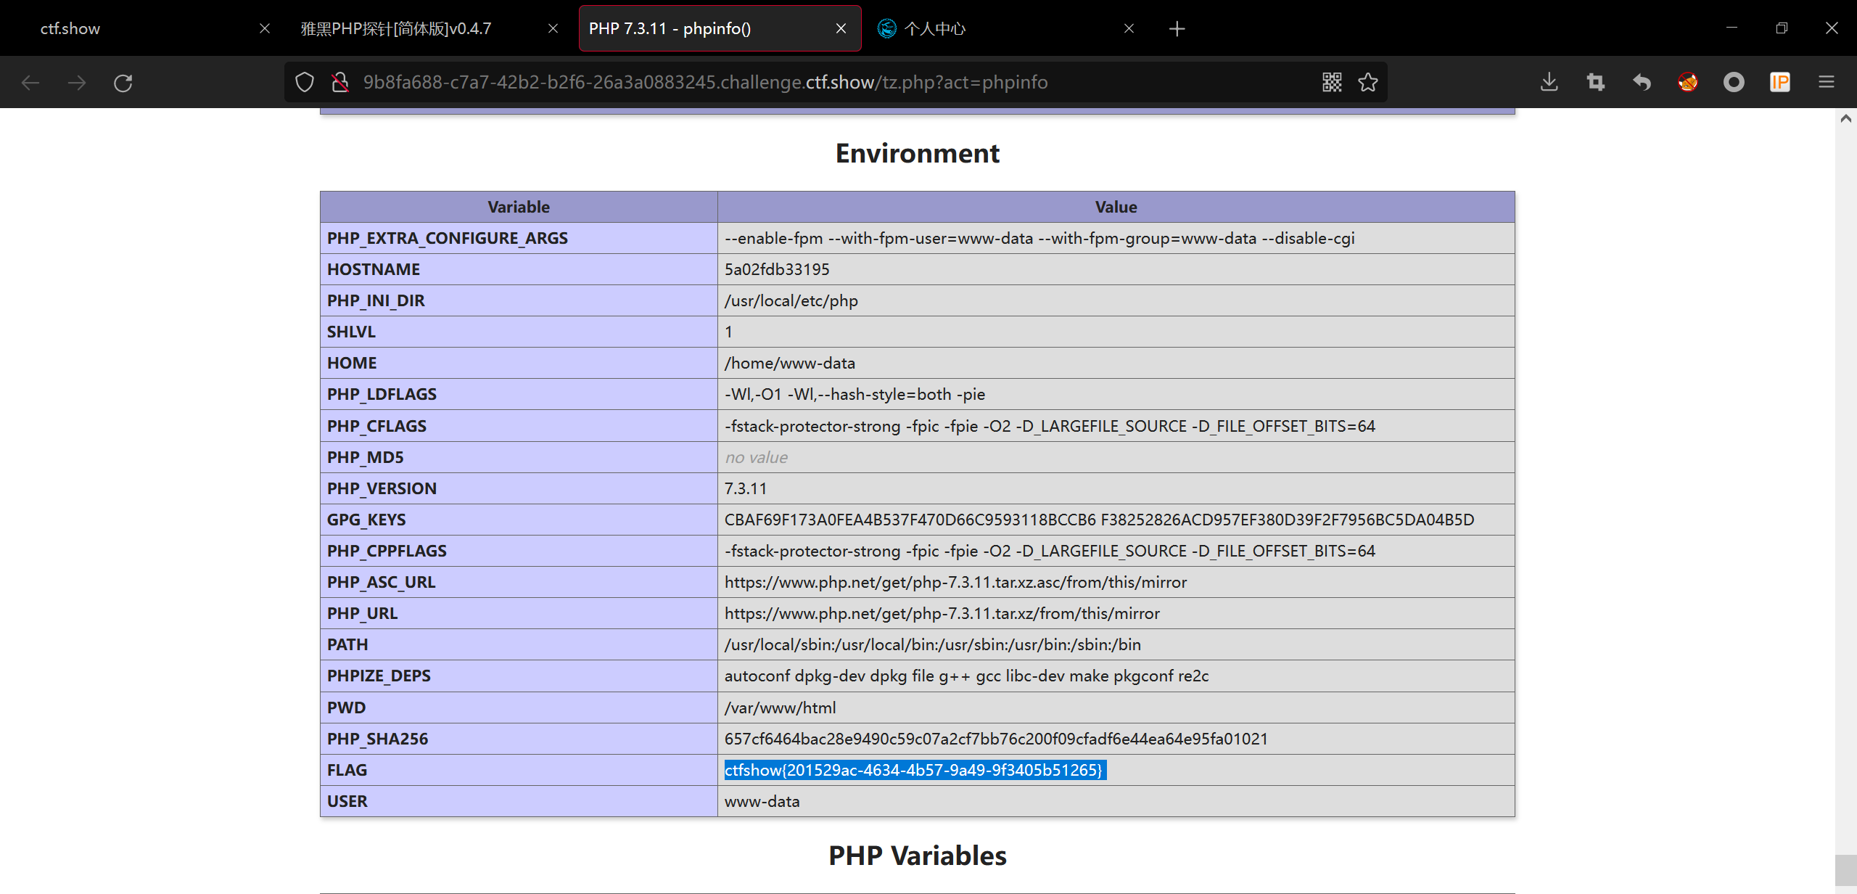
Task: Click the undo arrow toolbar icon
Action: [1642, 83]
